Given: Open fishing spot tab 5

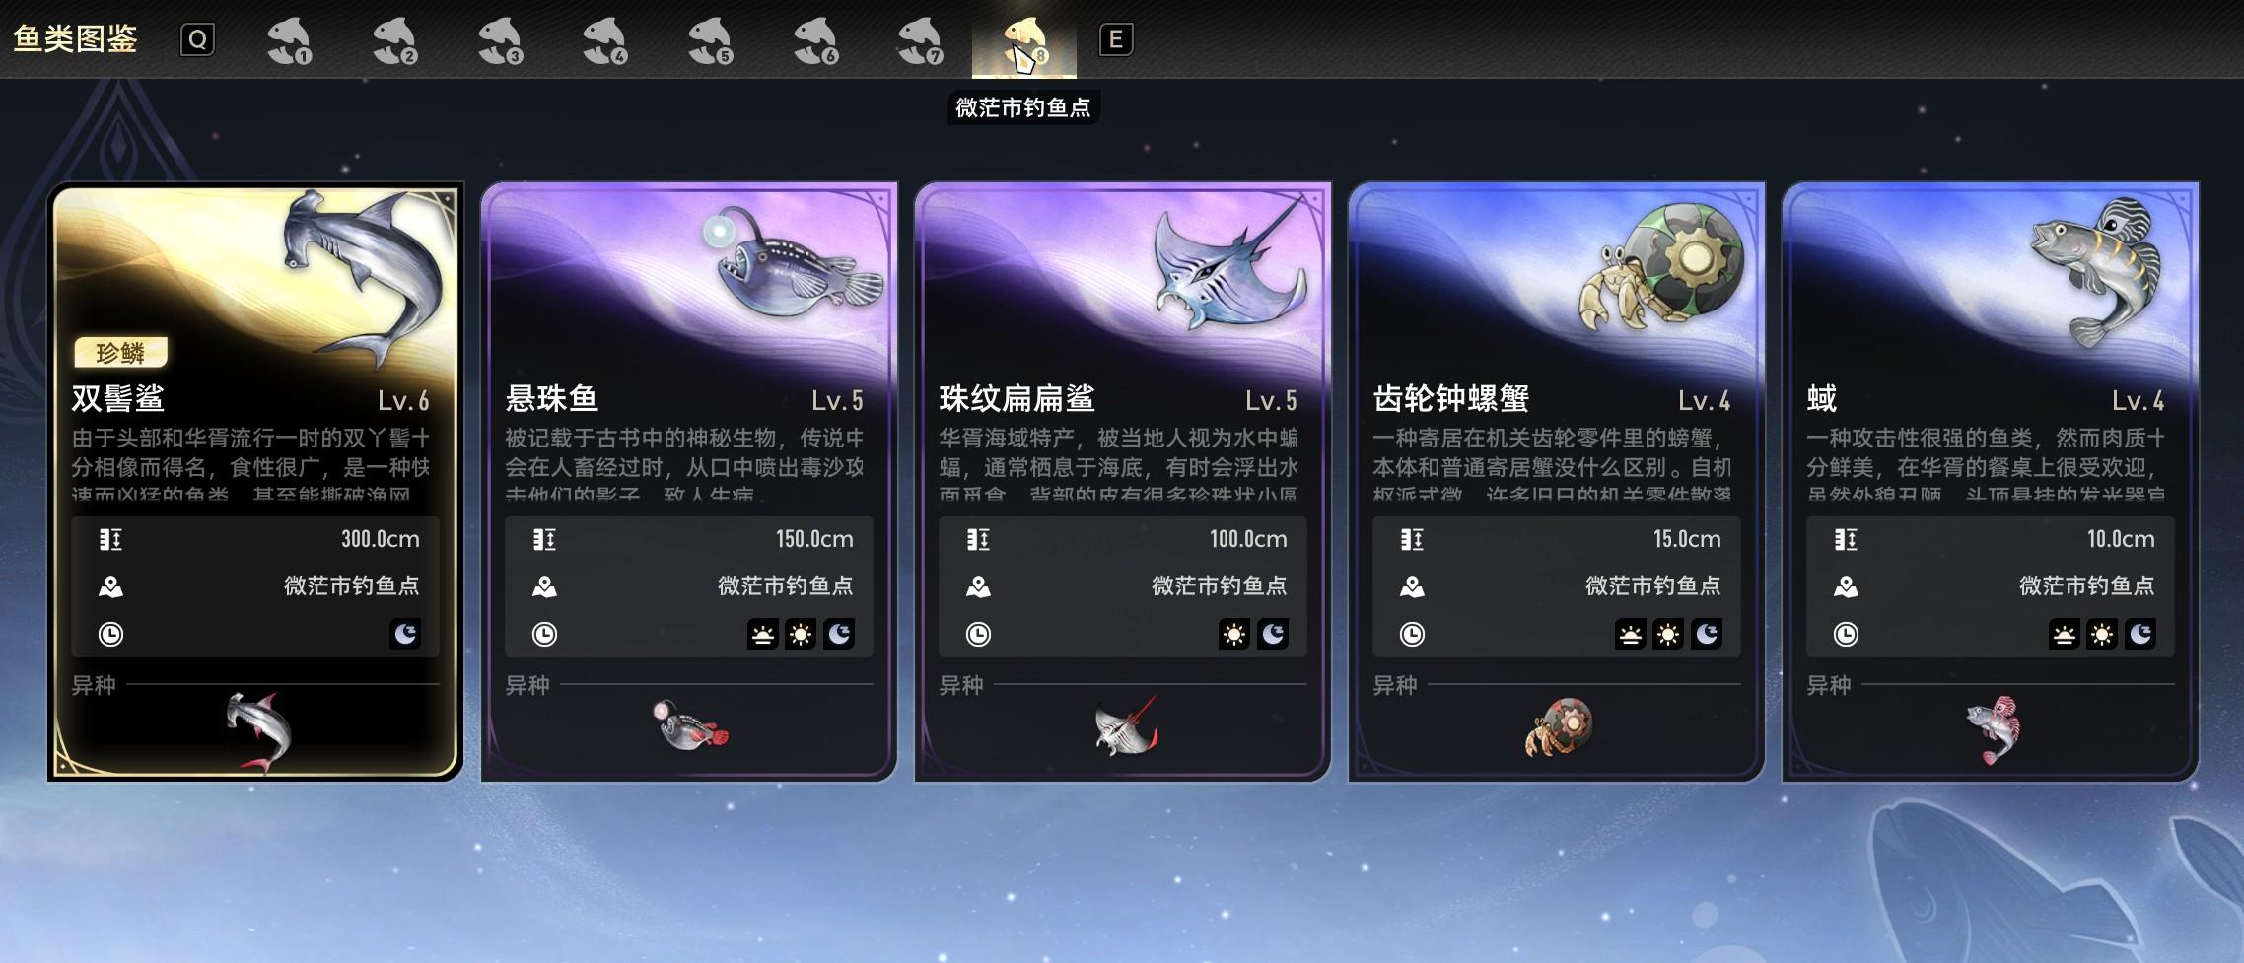Looking at the screenshot, I should pos(710,40).
